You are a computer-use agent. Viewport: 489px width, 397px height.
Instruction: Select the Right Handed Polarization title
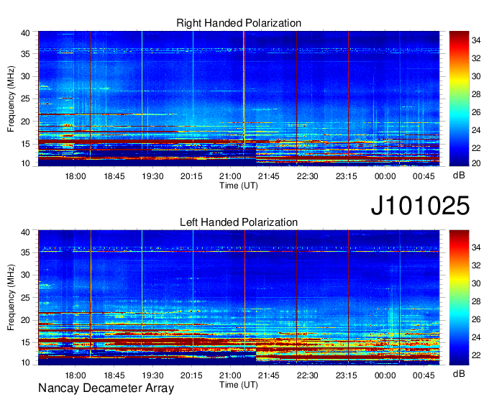239,23
